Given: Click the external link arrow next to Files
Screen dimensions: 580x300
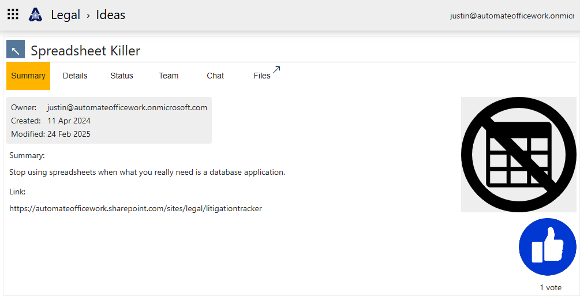Looking at the screenshot, I should (x=276, y=70).
